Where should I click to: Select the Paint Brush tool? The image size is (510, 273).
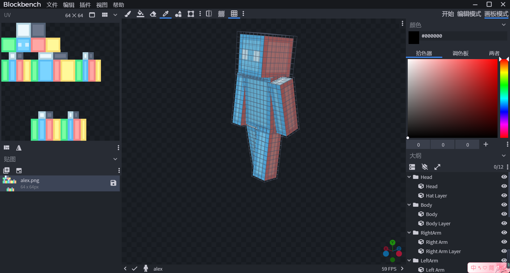128,14
